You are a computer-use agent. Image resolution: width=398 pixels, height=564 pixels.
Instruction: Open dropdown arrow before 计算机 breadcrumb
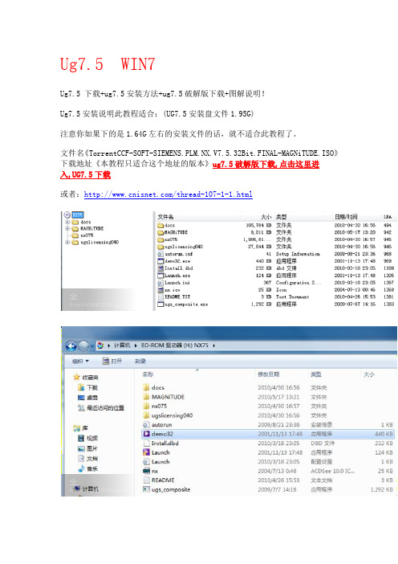(109, 345)
